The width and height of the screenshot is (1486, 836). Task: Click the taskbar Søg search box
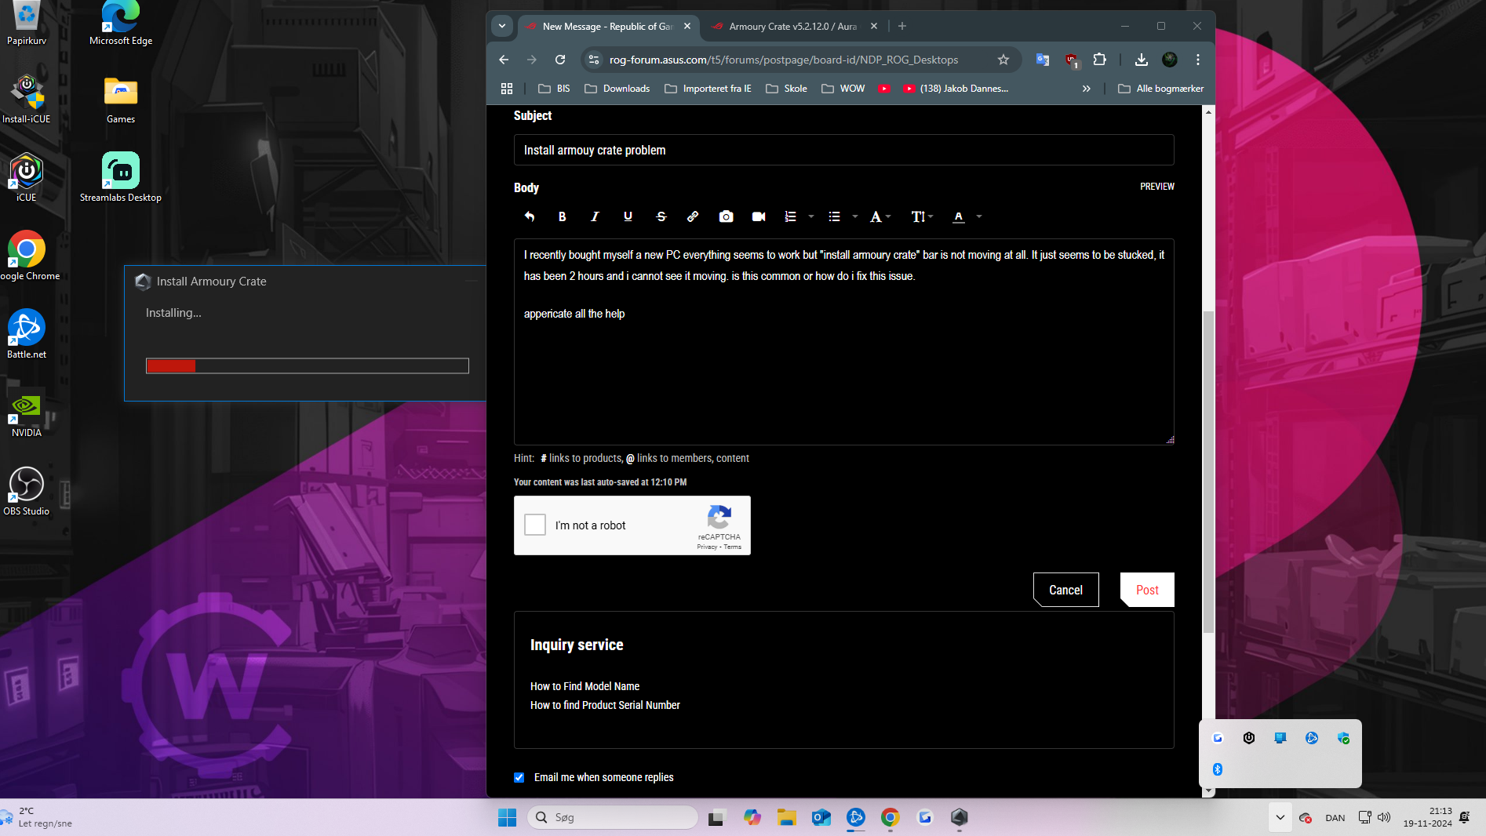click(613, 817)
